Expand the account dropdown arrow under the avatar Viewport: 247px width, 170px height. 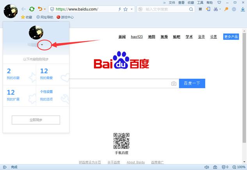42,45
